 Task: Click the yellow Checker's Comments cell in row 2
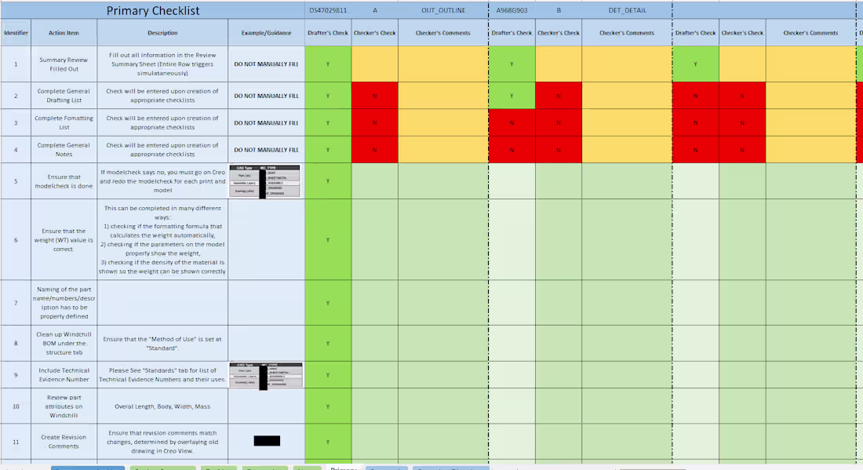coord(442,96)
